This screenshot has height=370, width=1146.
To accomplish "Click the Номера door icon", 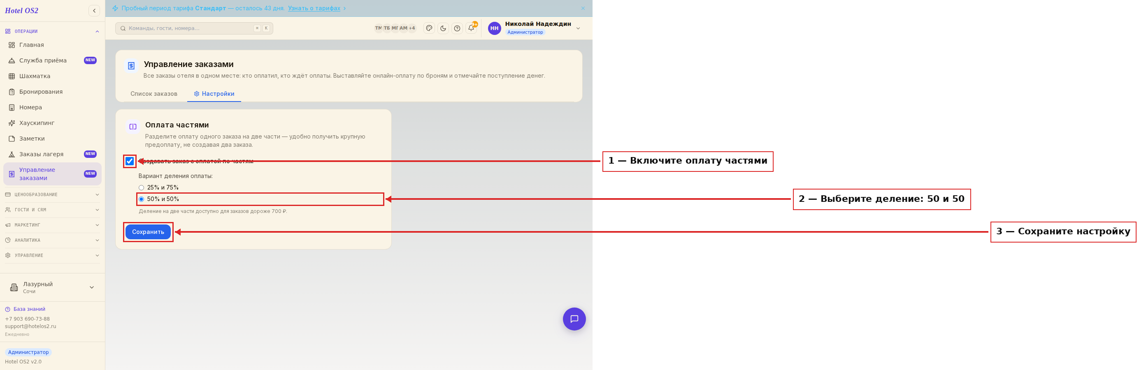I will pos(12,107).
